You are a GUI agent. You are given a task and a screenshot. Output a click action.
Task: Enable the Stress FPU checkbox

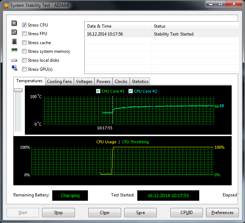[24, 34]
